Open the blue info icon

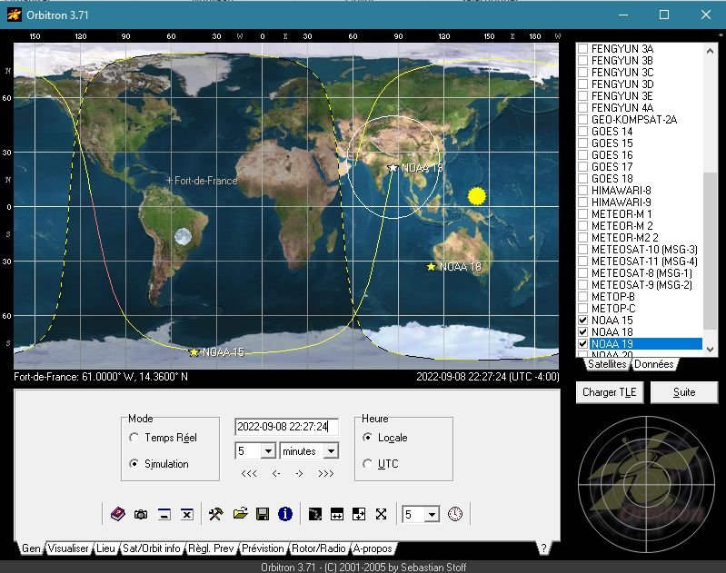pyautogui.click(x=284, y=514)
